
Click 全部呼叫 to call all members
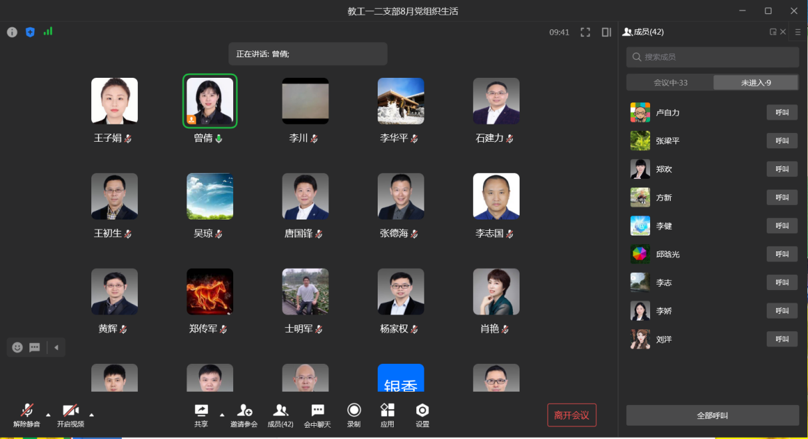click(x=712, y=415)
